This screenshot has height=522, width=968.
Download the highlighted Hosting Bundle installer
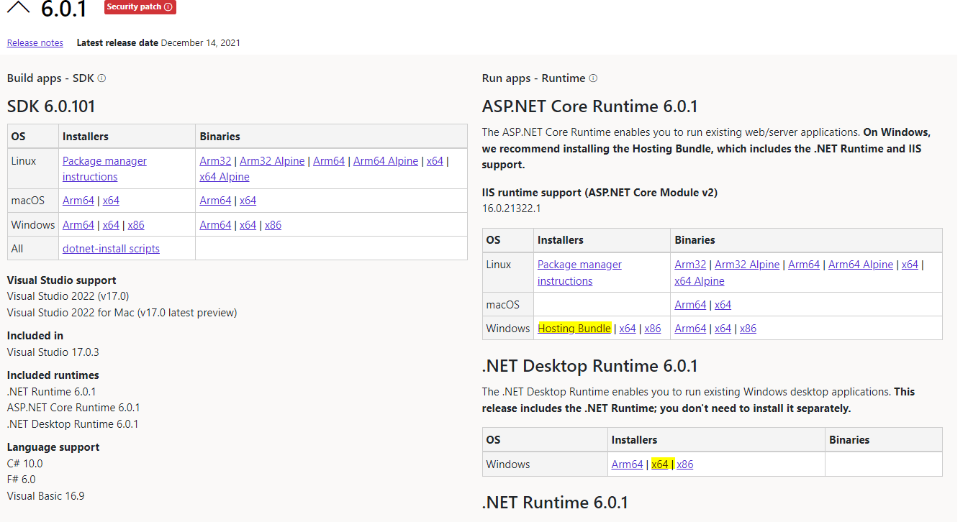(574, 329)
